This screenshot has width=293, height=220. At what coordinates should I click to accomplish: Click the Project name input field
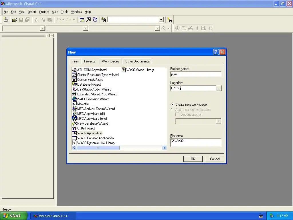click(x=196, y=74)
